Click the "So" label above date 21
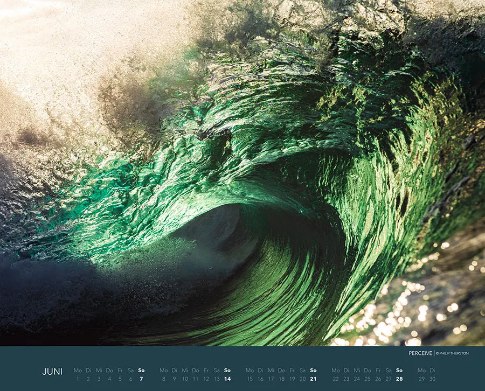 pyautogui.click(x=313, y=370)
